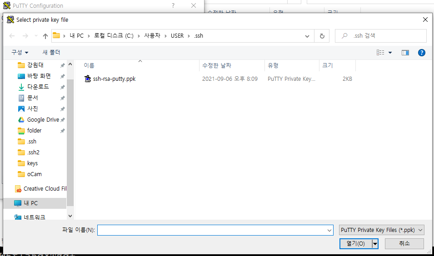Viewport: 434px width, 256px height.
Task: Open 문서 documents folder
Action: [32, 98]
